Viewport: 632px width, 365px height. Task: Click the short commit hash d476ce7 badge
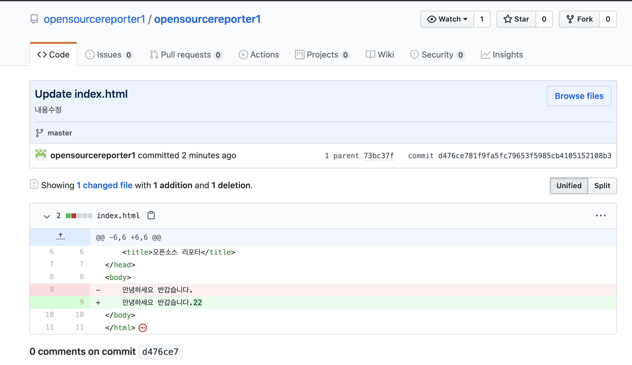(x=160, y=352)
